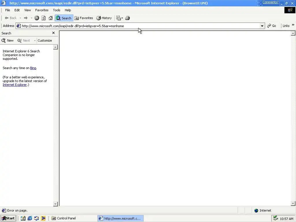Follow the Bing link
296x222 pixels.
33,68
